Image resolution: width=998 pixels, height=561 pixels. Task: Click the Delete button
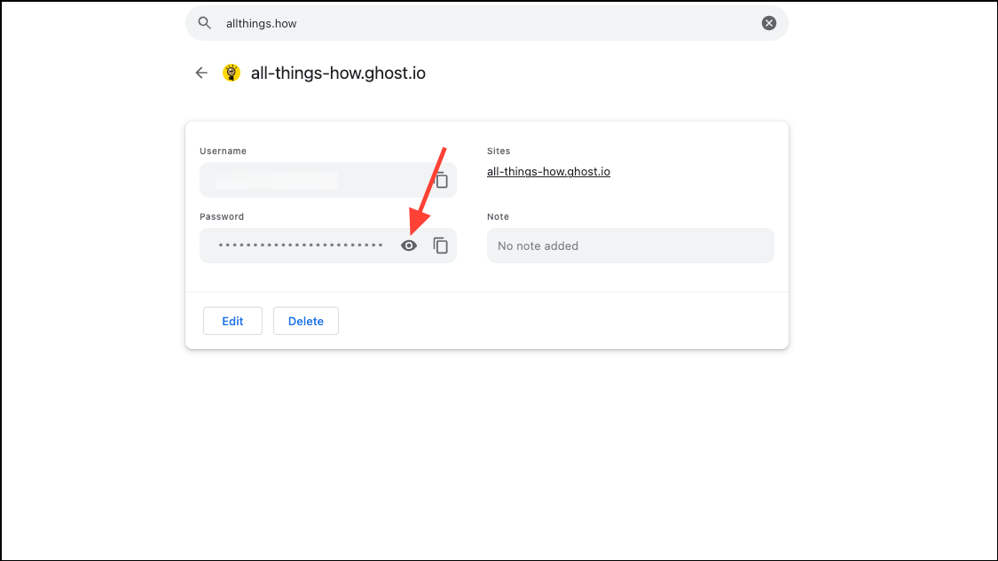pyautogui.click(x=306, y=321)
